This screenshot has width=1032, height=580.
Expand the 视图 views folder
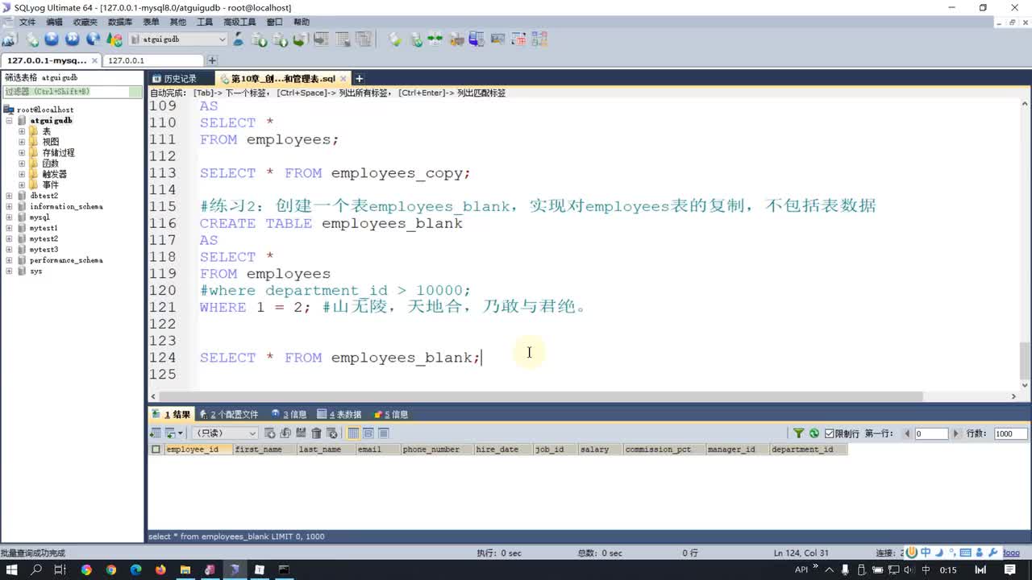coord(22,142)
